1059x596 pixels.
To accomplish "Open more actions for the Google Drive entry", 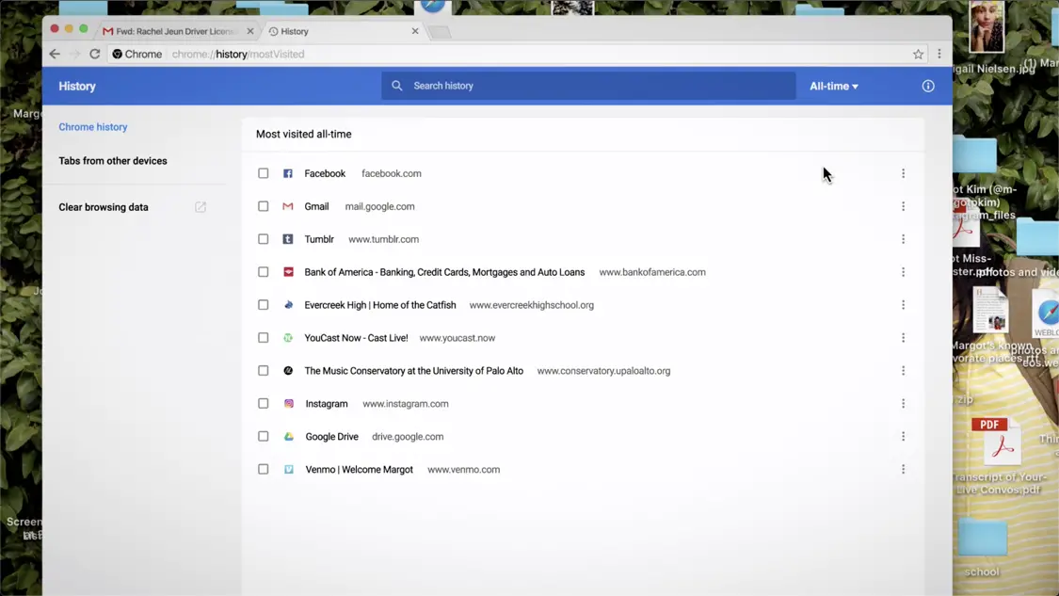I will tap(903, 437).
